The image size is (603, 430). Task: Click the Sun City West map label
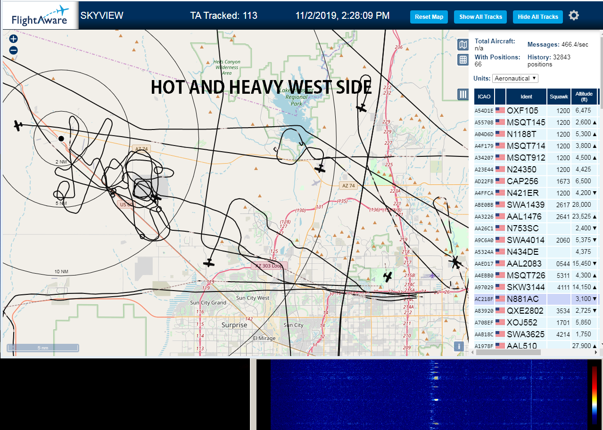[x=253, y=298]
